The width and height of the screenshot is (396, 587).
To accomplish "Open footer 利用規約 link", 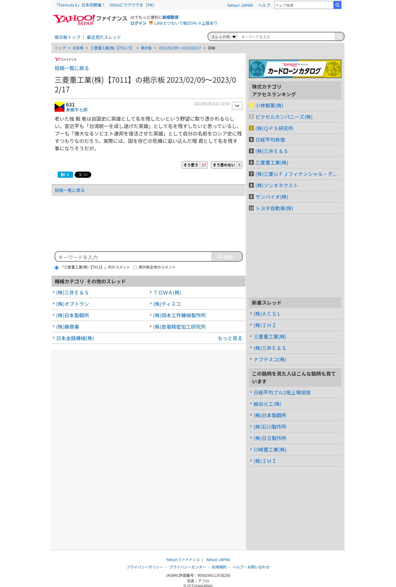I will 219,567.
